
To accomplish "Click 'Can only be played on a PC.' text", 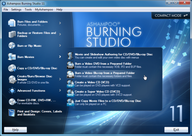I will (91, 104).
